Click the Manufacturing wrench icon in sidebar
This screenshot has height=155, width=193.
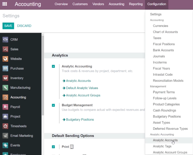point(5,88)
